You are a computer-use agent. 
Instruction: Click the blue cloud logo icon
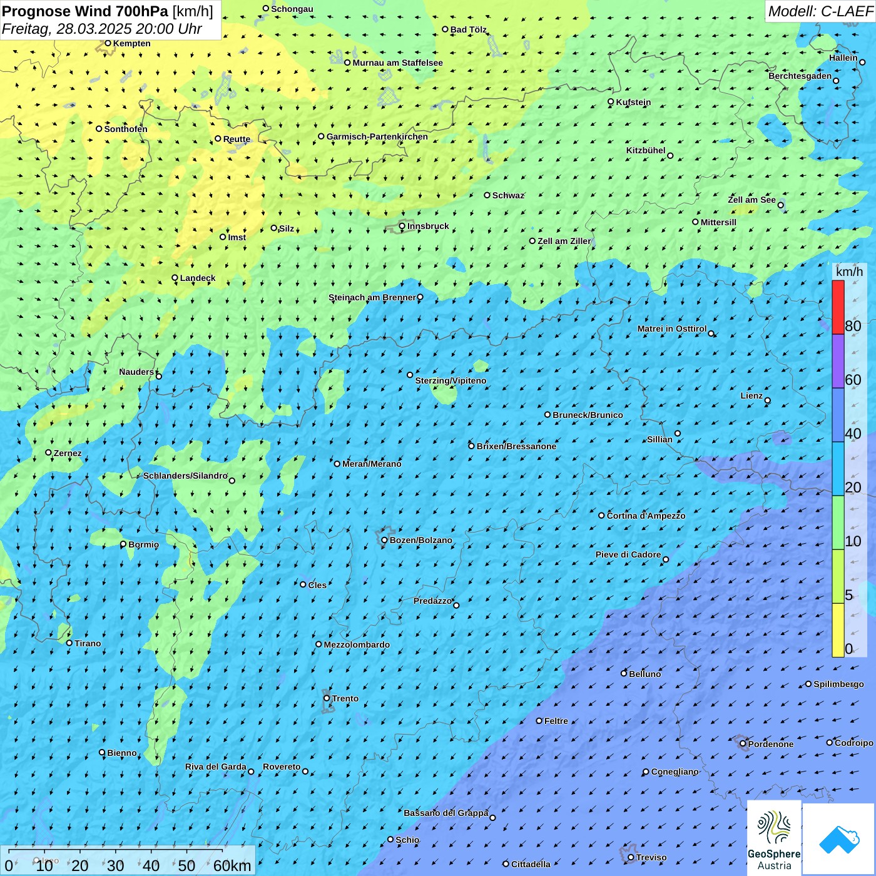pyautogui.click(x=839, y=839)
